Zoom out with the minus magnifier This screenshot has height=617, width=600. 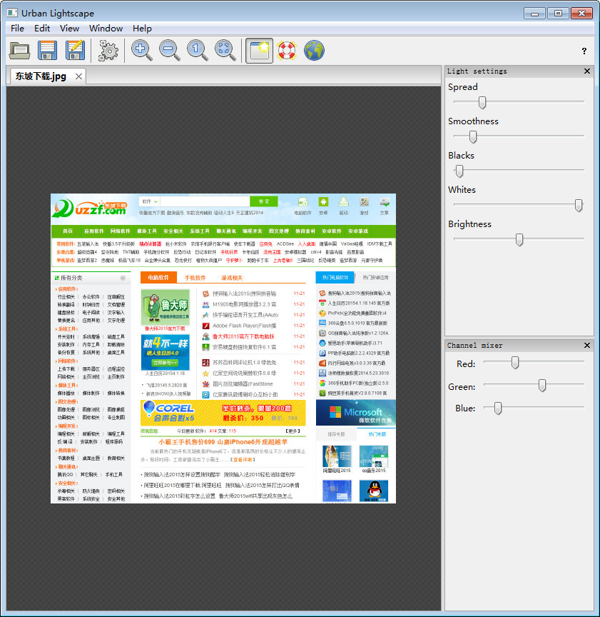pos(170,51)
